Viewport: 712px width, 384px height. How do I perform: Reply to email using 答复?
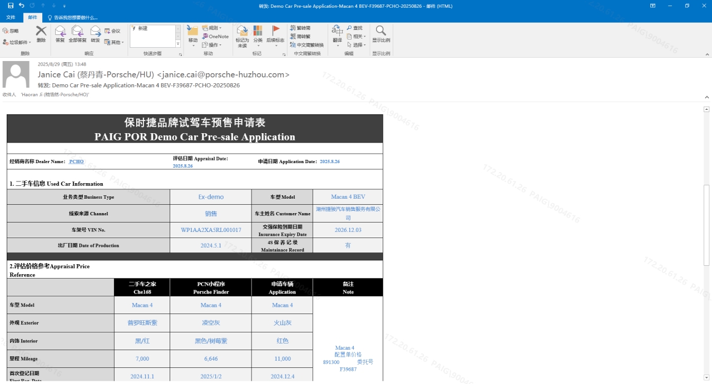click(x=60, y=34)
